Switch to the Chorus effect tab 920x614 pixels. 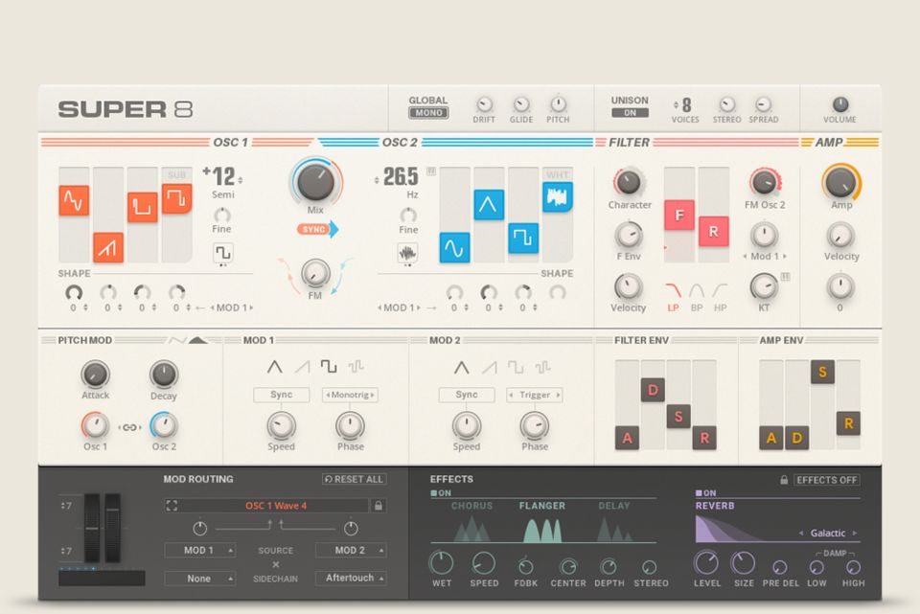click(471, 506)
